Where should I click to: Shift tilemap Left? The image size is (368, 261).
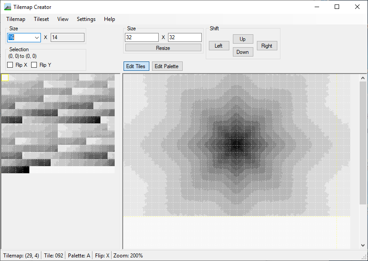pyautogui.click(x=219, y=46)
